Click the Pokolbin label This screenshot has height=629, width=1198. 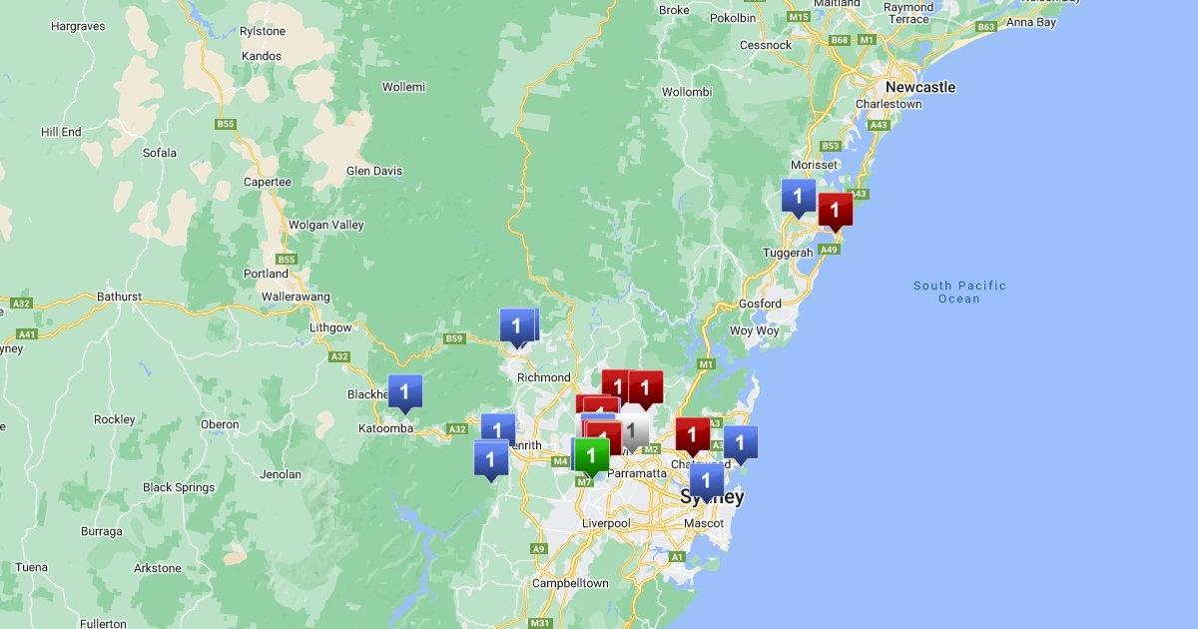[x=734, y=18]
